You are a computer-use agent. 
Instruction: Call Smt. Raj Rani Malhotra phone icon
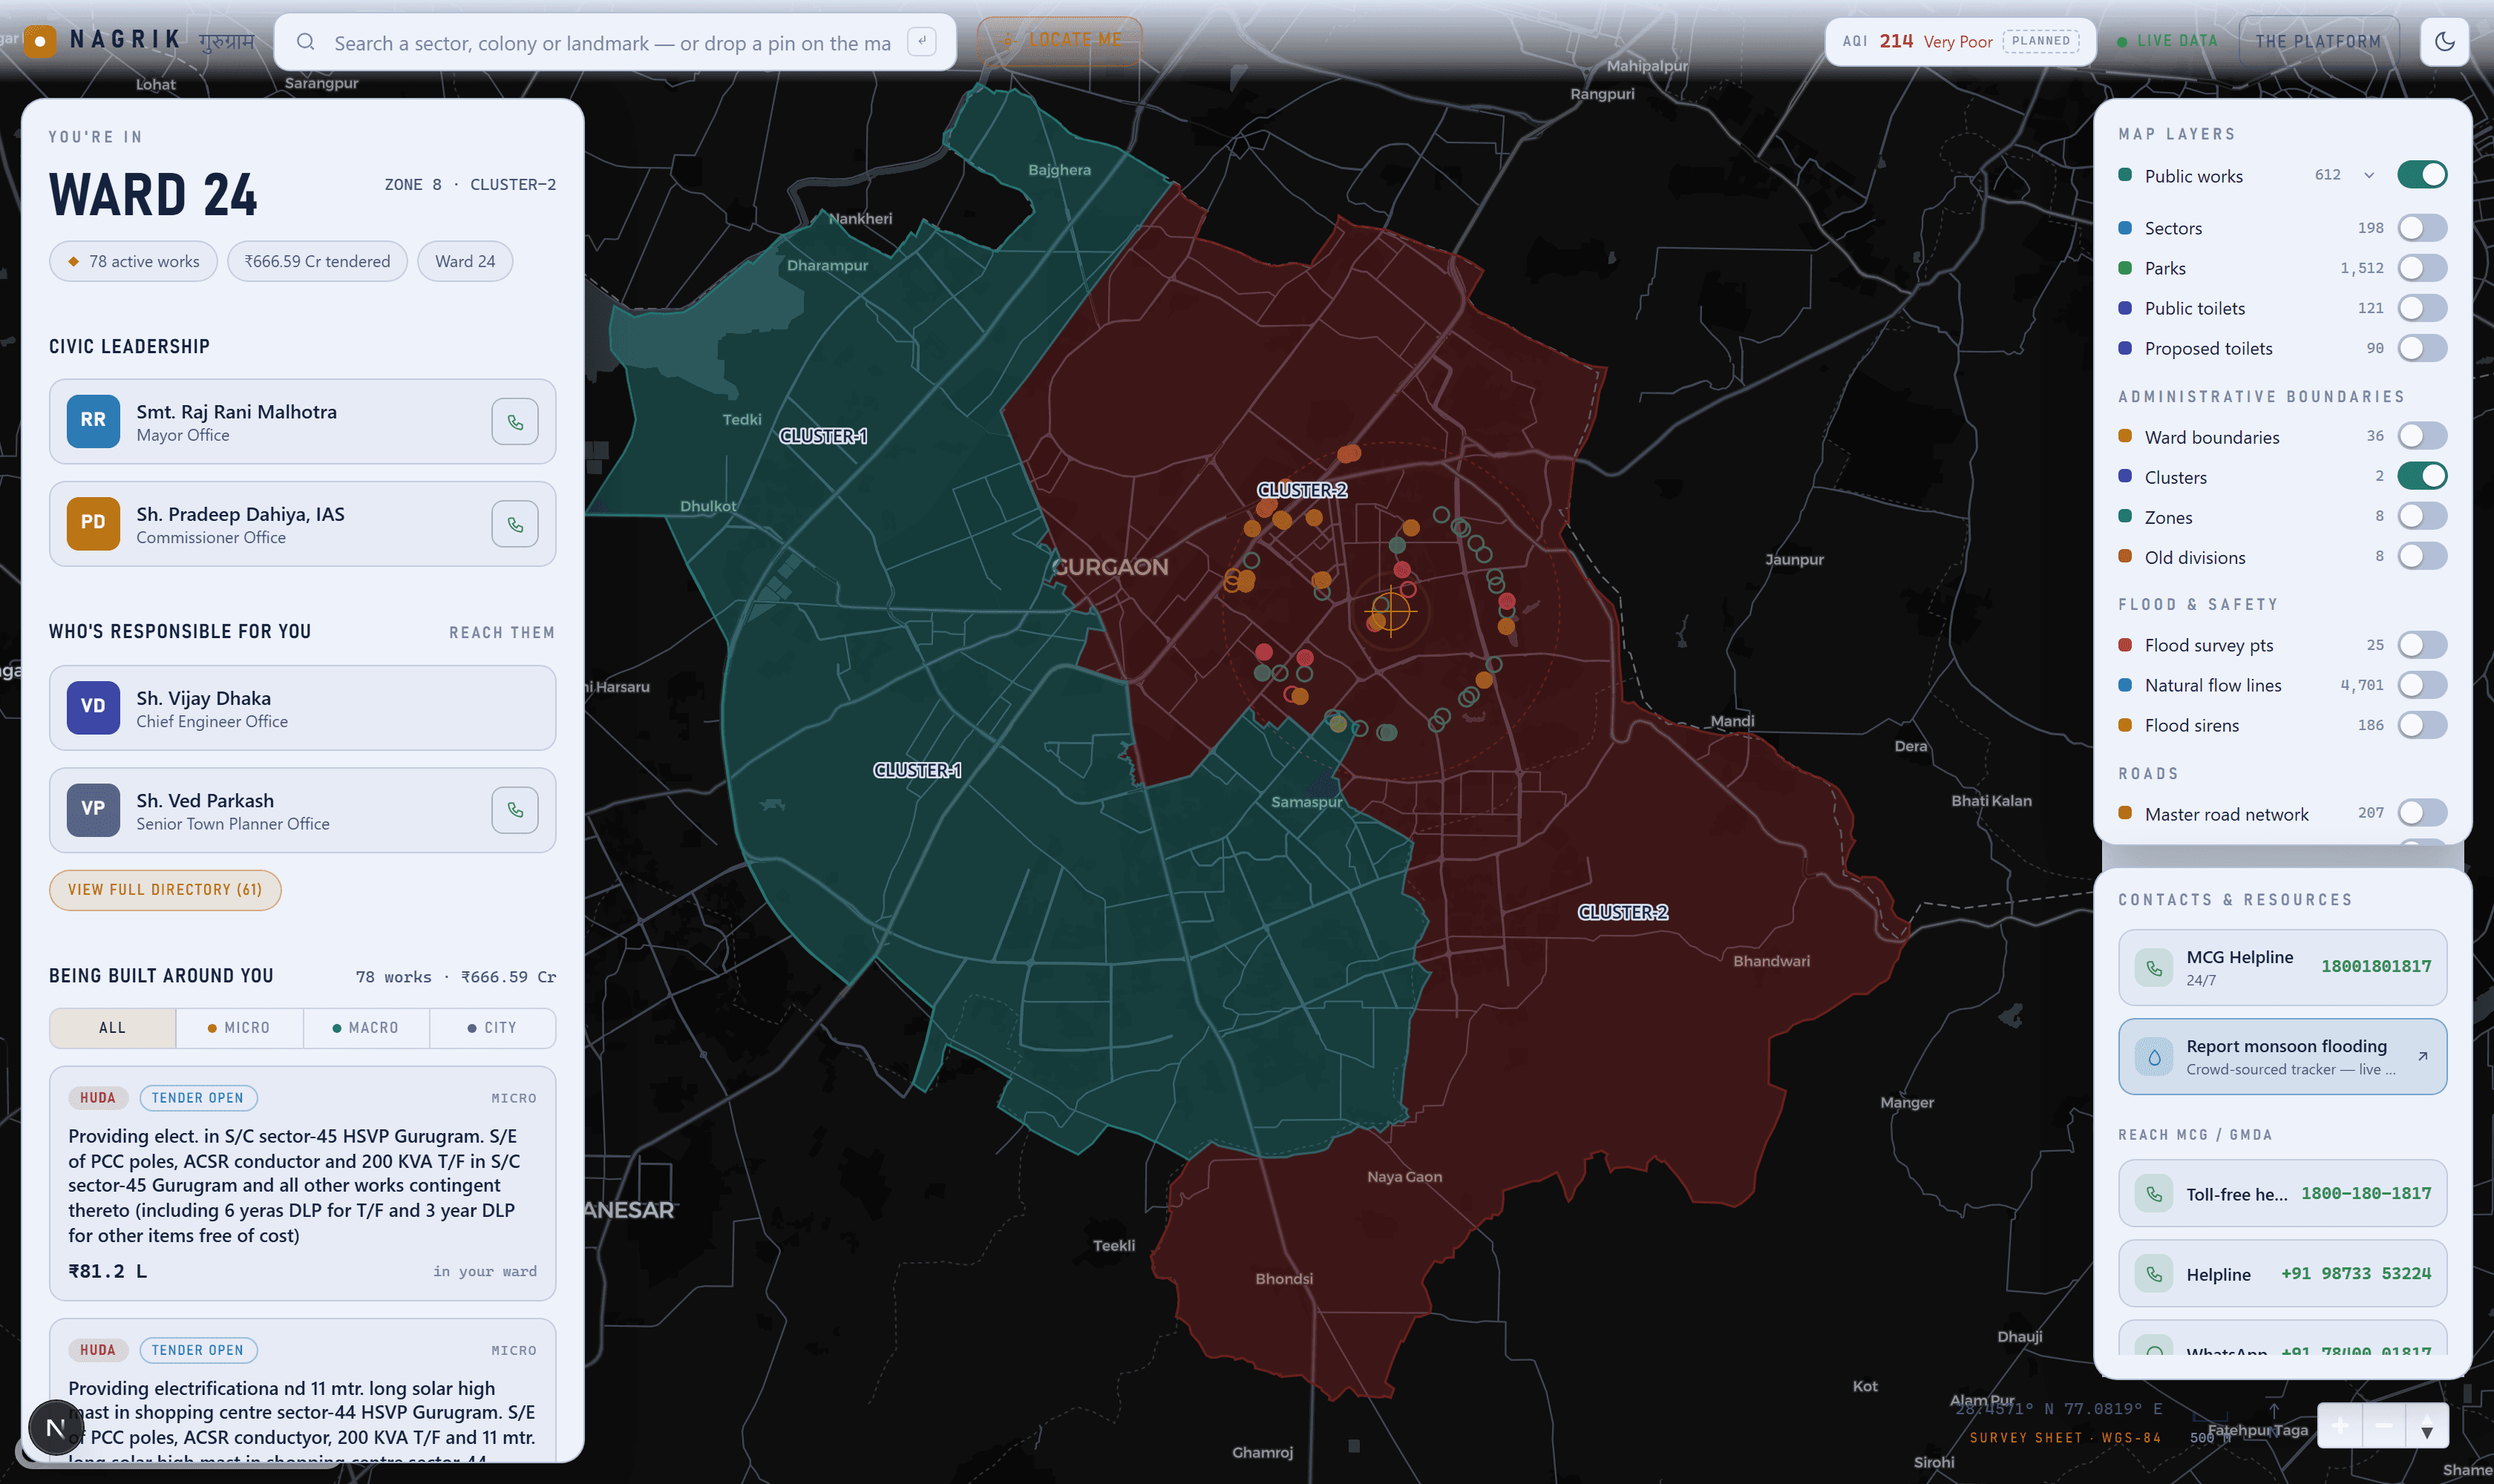(515, 422)
